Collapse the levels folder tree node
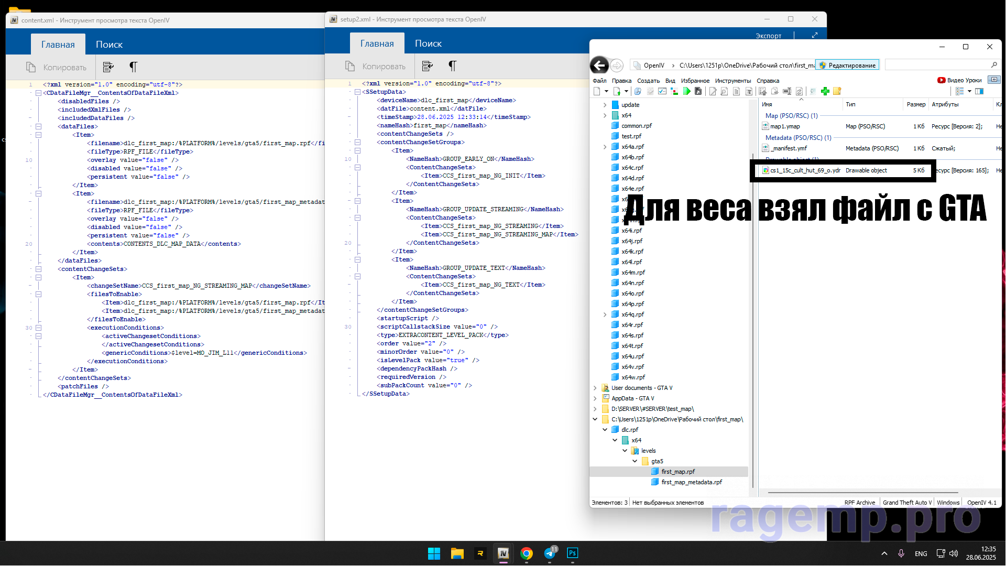Image resolution: width=1006 pixels, height=566 pixels. tap(625, 451)
